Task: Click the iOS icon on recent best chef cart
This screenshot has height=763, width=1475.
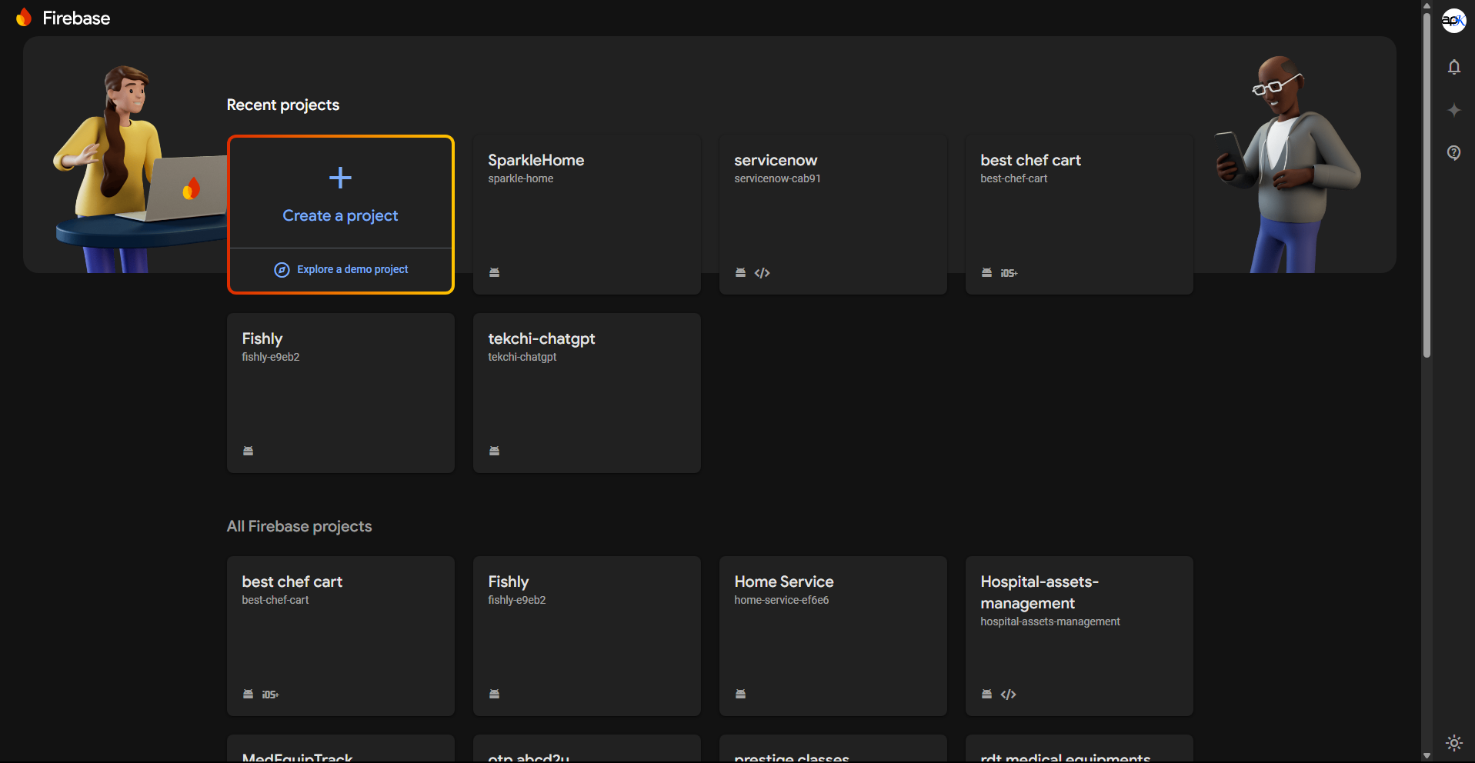Action: tap(1009, 273)
